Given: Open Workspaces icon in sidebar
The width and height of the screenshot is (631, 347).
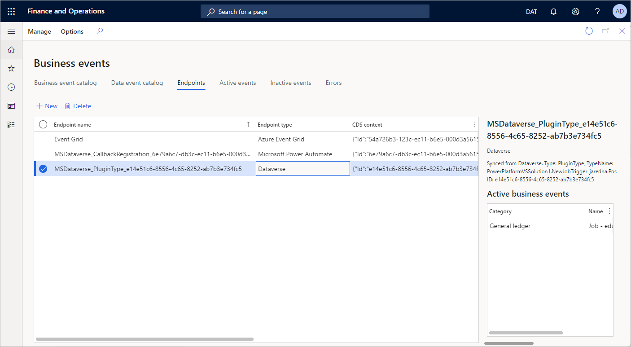Looking at the screenshot, I should coord(11,106).
